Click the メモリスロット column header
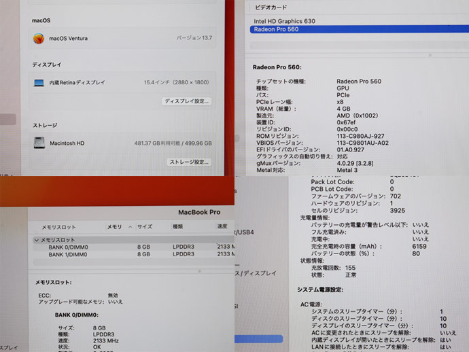Viewport: 469px width, 352px height. click(x=58, y=227)
